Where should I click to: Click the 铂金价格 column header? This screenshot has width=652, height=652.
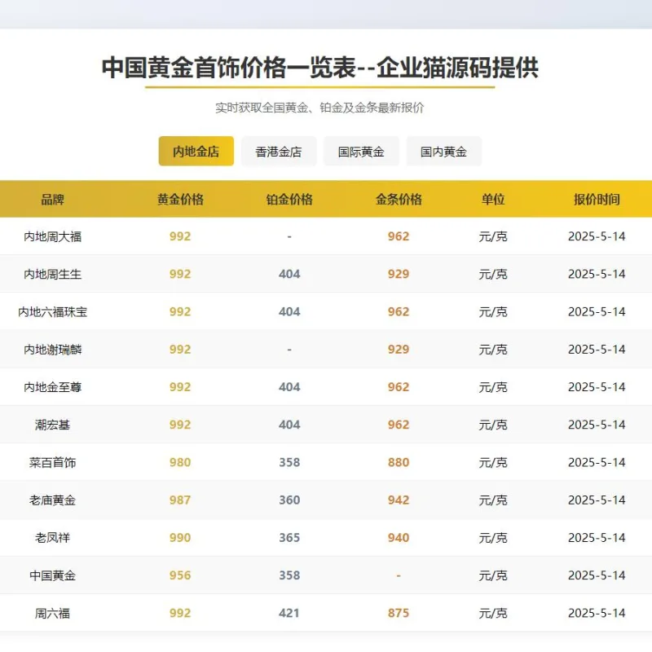click(x=289, y=199)
